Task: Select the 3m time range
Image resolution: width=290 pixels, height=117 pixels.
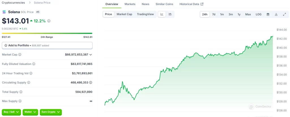Action: tap(231, 14)
